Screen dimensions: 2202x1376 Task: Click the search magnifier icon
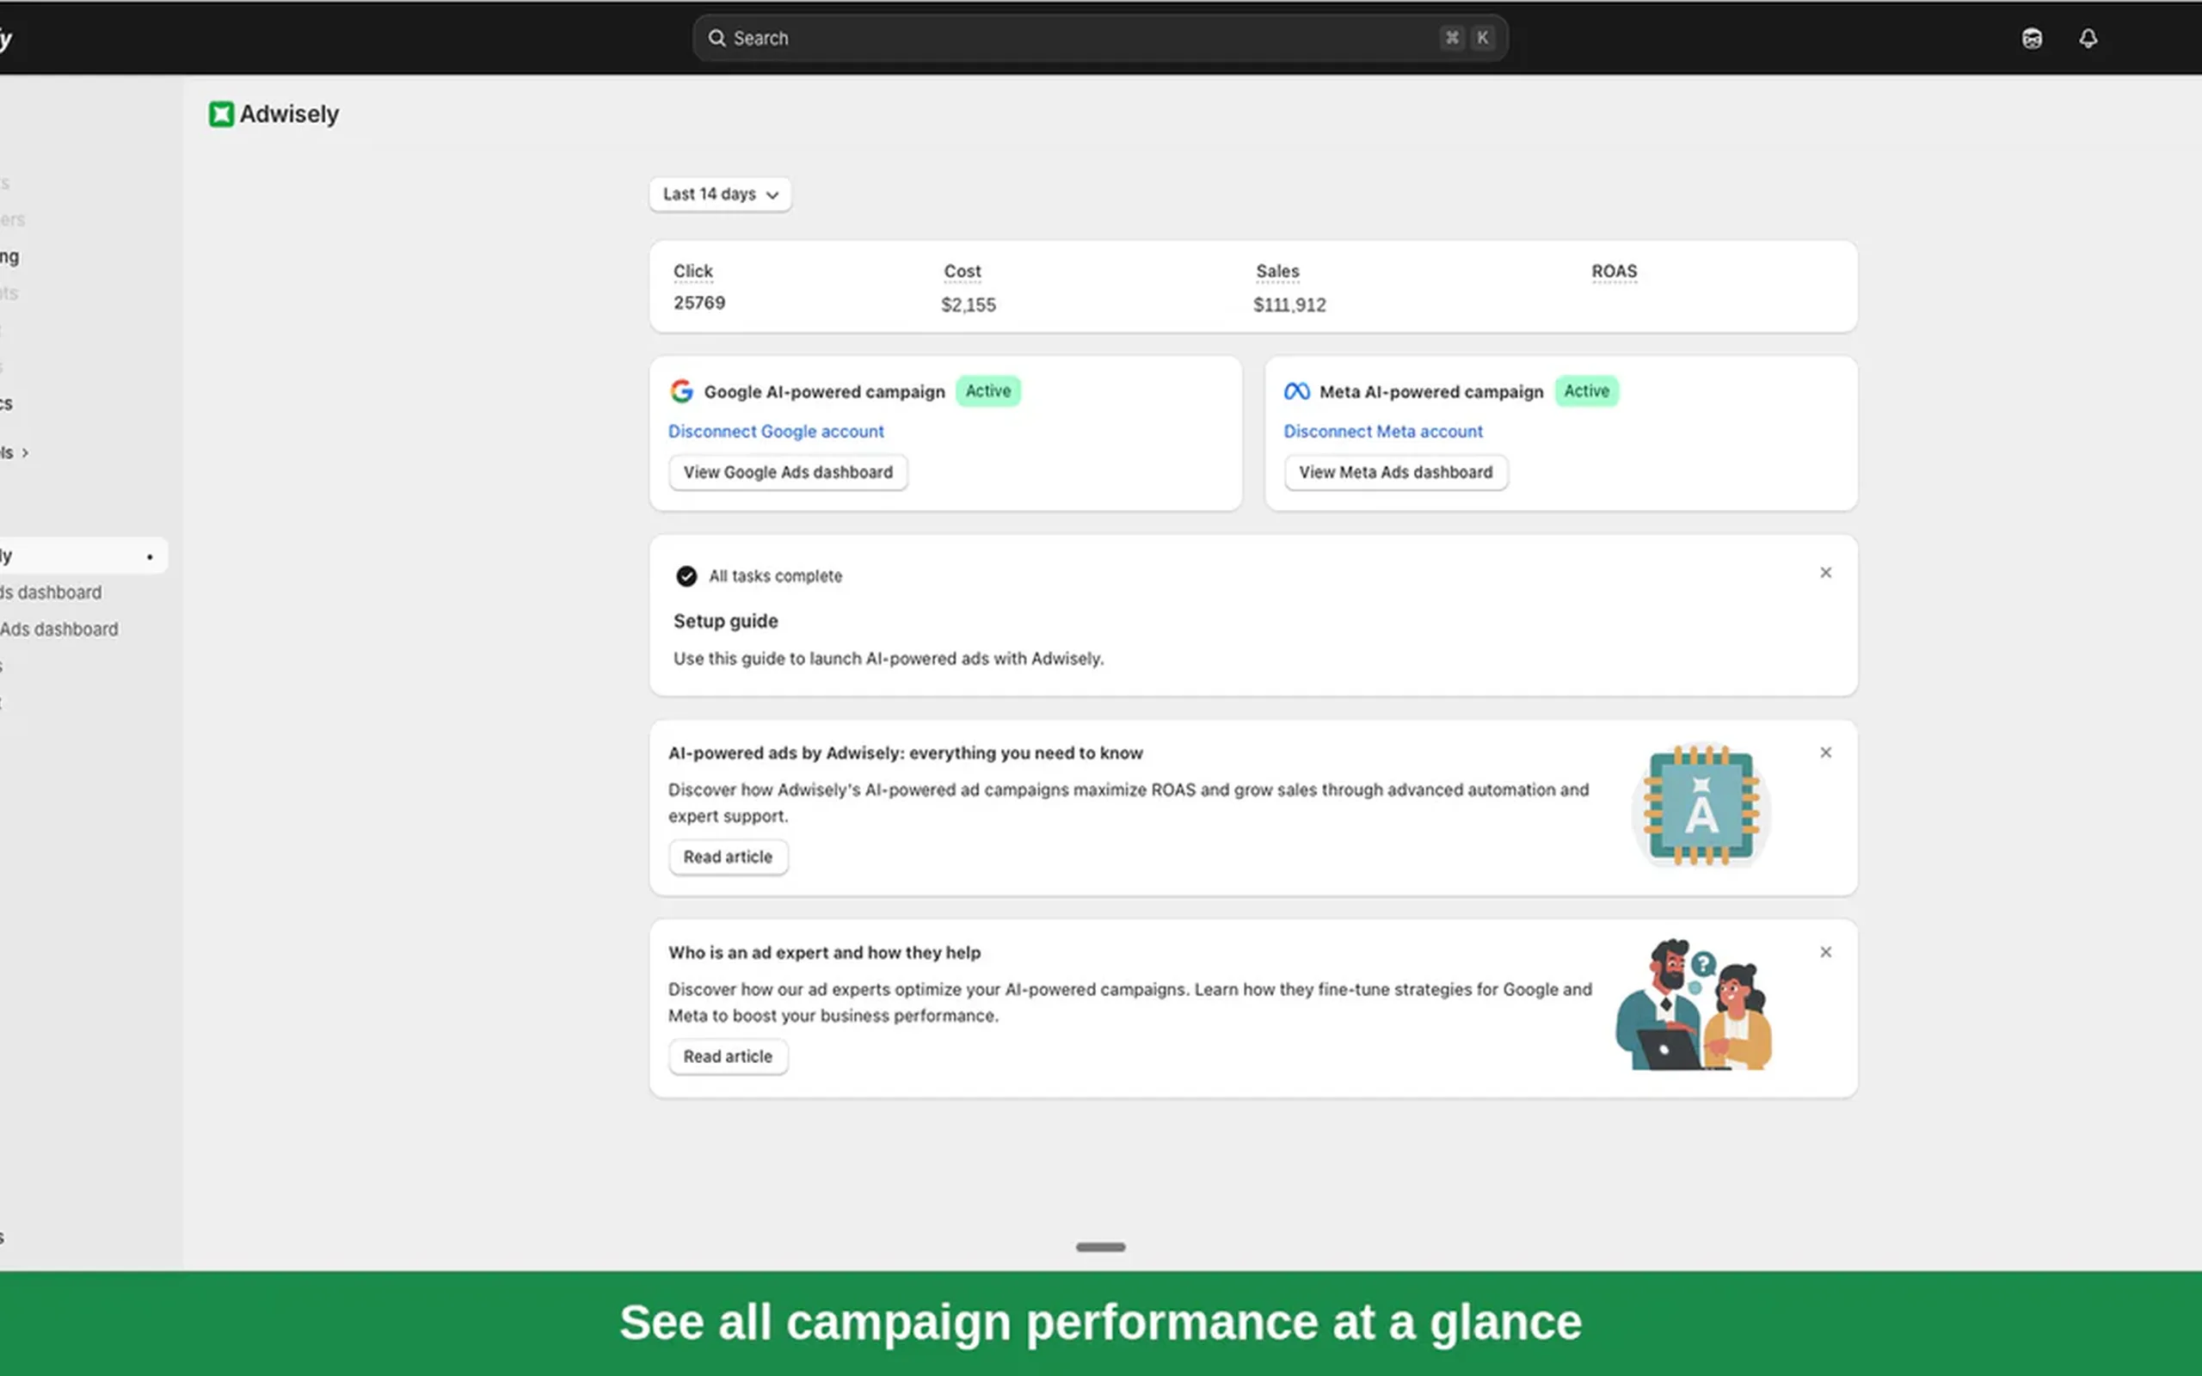click(x=717, y=38)
